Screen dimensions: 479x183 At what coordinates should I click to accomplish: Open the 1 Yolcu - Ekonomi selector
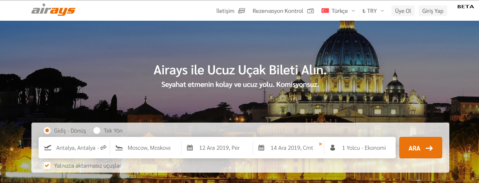point(360,148)
